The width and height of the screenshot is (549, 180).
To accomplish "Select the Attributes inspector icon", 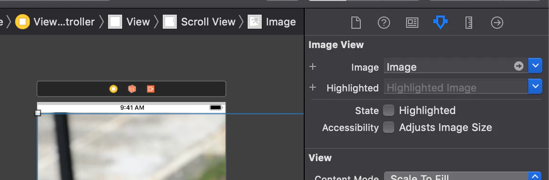I will pyautogui.click(x=441, y=23).
